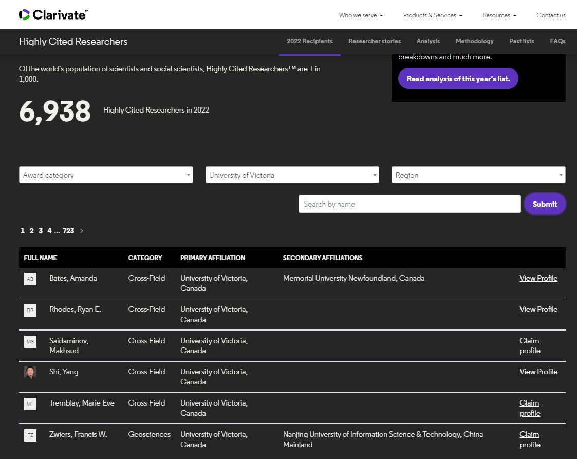Claim profile for Marie-Eve Tremblay

pos(530,408)
